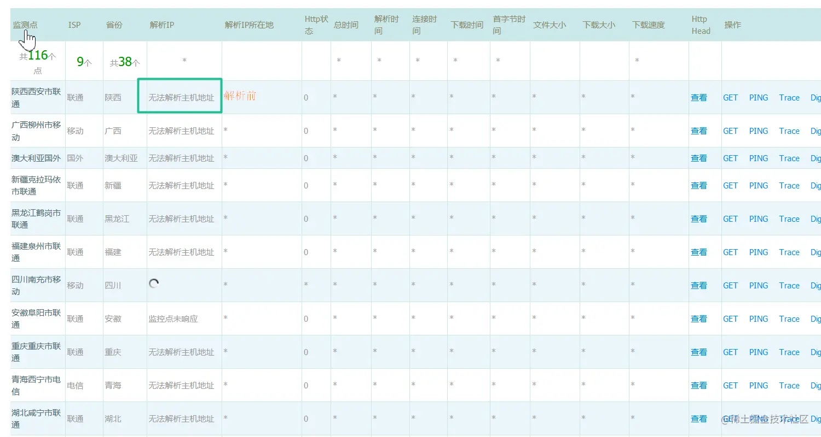Select 青海西宁市电信 monitoring point name

36,386
